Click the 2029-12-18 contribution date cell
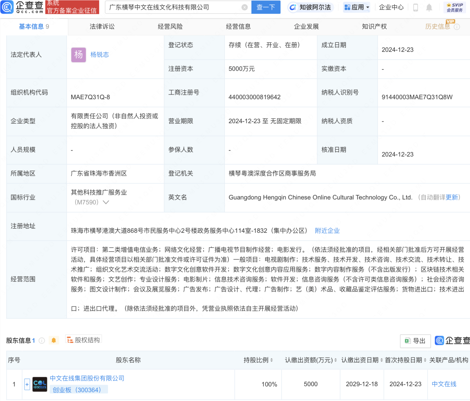Screen dimensions: 470x401 coord(362,385)
